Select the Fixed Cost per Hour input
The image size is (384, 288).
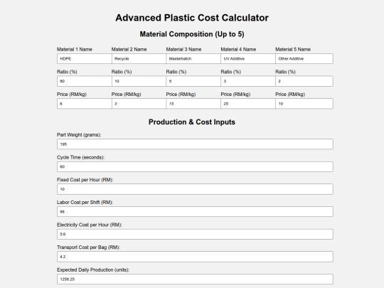(195, 189)
